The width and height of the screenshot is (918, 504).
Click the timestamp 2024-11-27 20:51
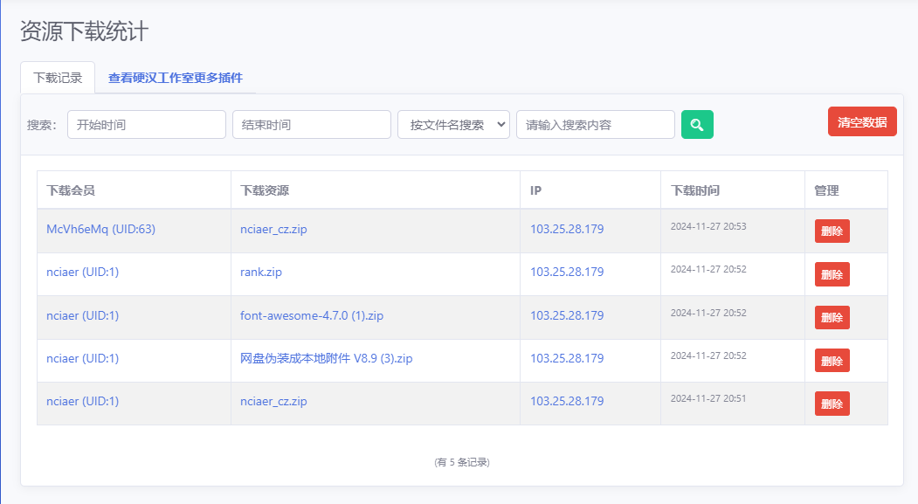pyautogui.click(x=708, y=398)
